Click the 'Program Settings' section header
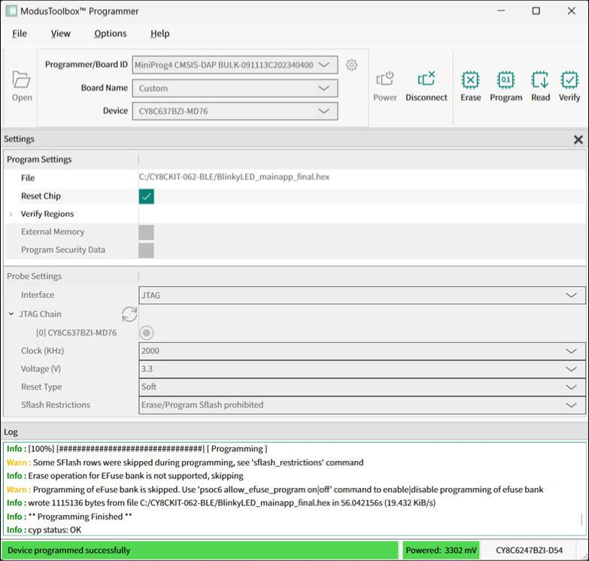The height and width of the screenshot is (561, 589). point(39,159)
